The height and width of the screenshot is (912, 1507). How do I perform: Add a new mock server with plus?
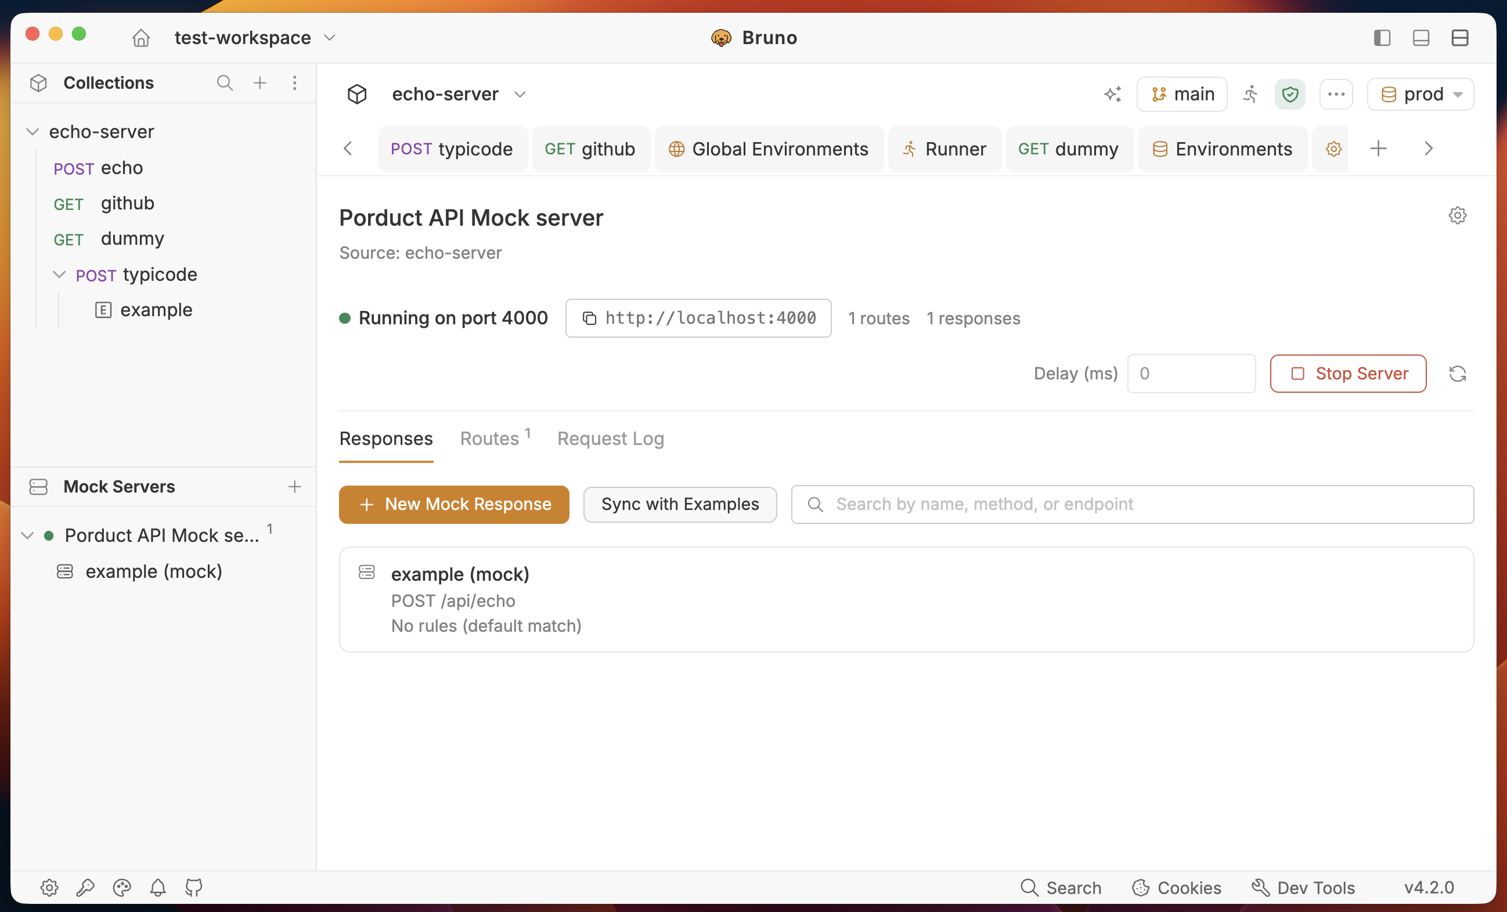coord(295,487)
